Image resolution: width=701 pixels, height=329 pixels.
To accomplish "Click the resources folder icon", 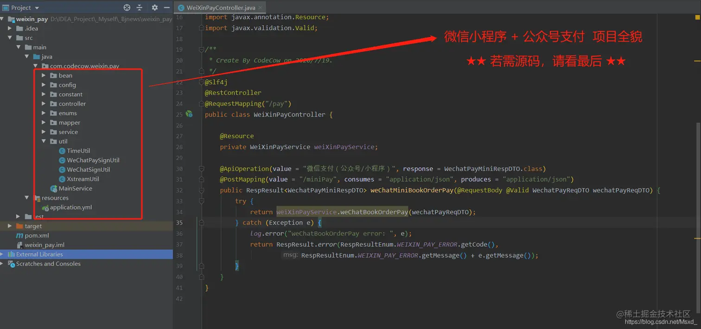I will (37, 198).
